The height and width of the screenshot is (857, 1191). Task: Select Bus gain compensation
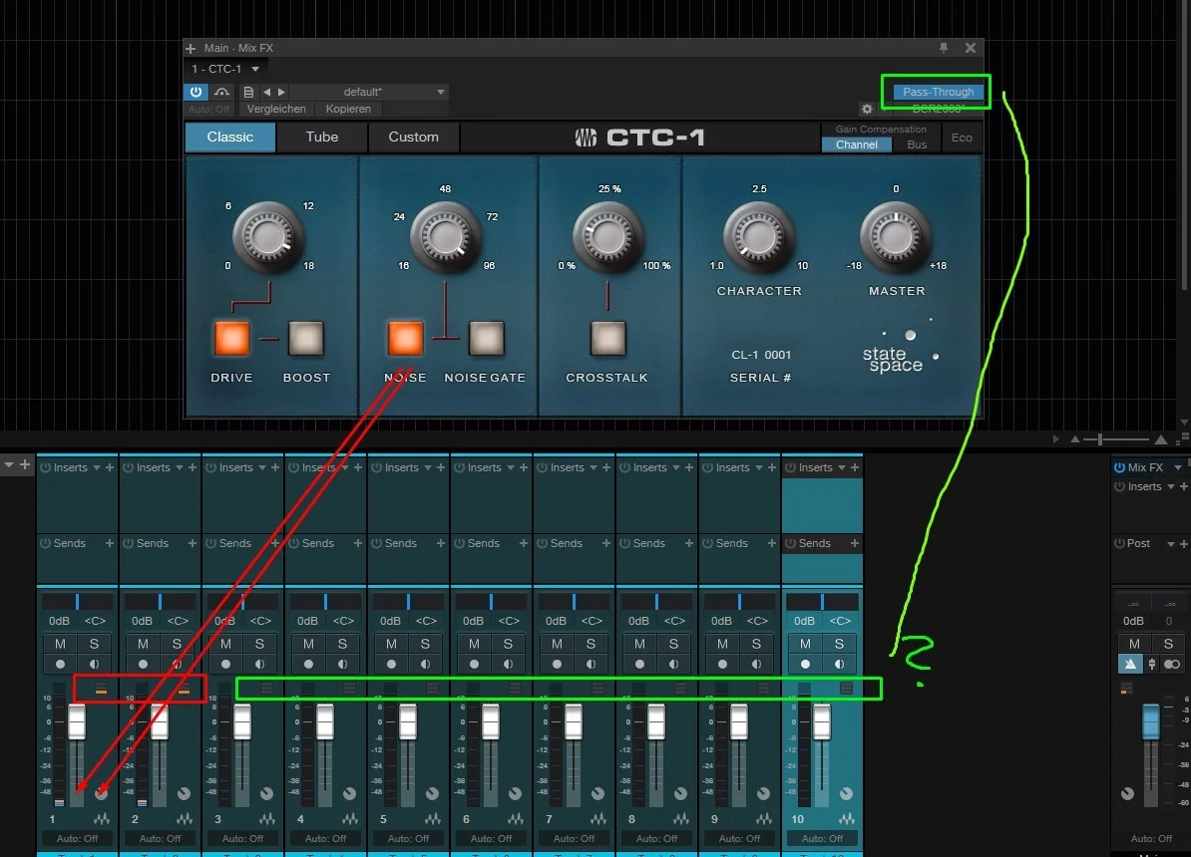[917, 144]
